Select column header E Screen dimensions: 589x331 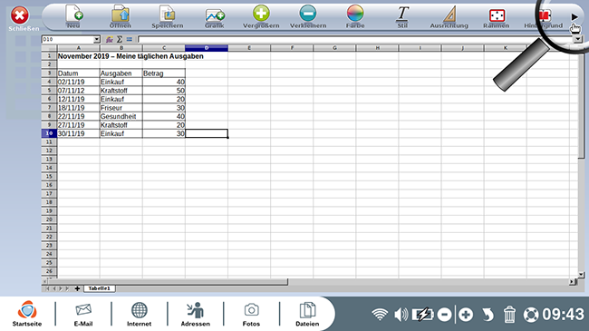coord(249,48)
